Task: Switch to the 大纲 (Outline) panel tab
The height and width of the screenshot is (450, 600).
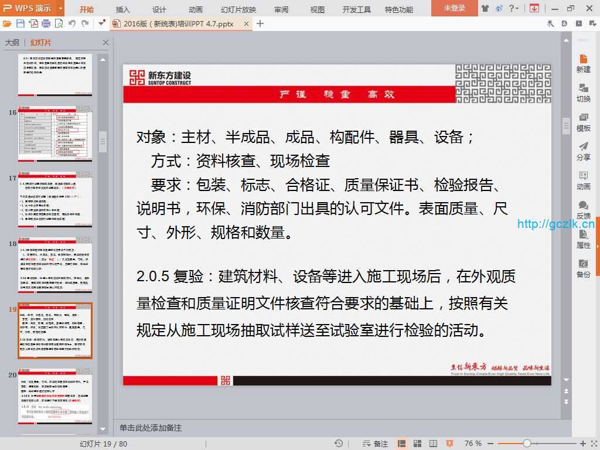Action: (12, 43)
